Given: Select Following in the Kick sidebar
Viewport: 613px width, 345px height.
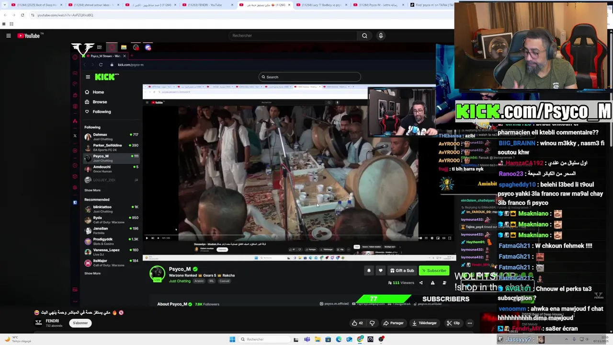Looking at the screenshot, I should 102,112.
